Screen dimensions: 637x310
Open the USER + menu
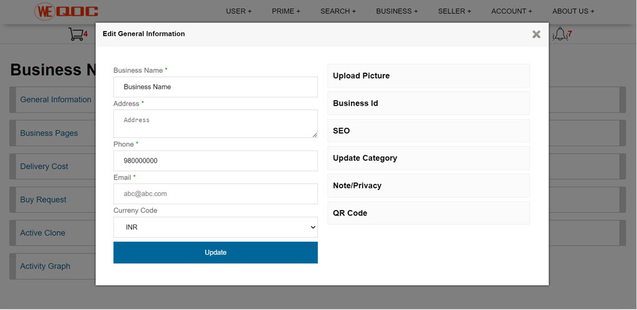point(239,11)
